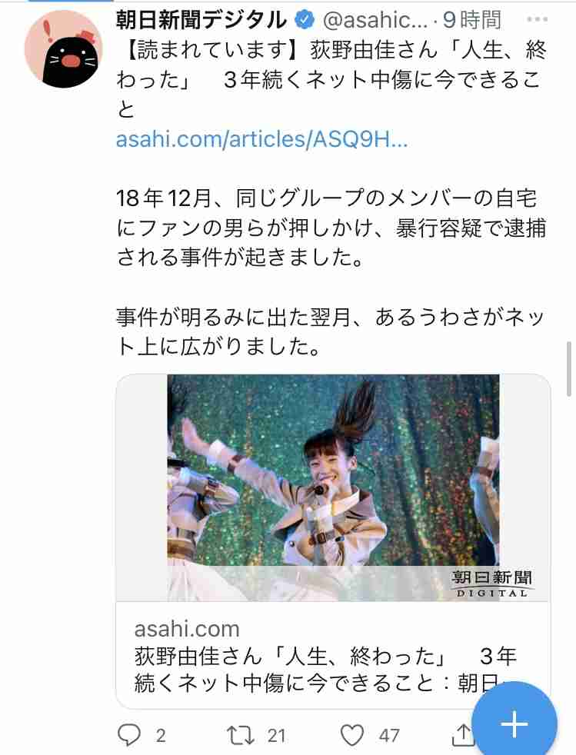Viewport: 576px width, 755px height.
Task: Click the asahi.com domain label in card
Action: 187,629
